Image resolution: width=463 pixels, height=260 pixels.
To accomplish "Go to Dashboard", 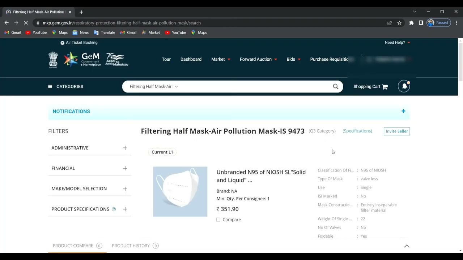I will point(191,59).
